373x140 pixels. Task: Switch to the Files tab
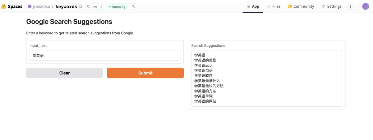[274, 6]
